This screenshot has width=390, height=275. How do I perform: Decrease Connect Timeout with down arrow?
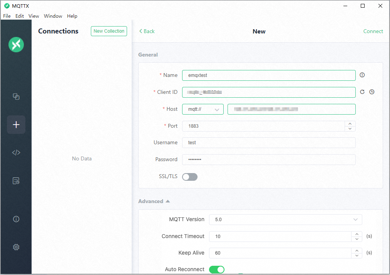[357, 239]
